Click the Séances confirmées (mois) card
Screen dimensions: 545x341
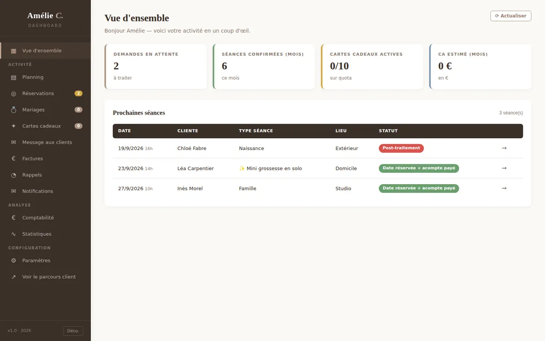pyautogui.click(x=264, y=66)
